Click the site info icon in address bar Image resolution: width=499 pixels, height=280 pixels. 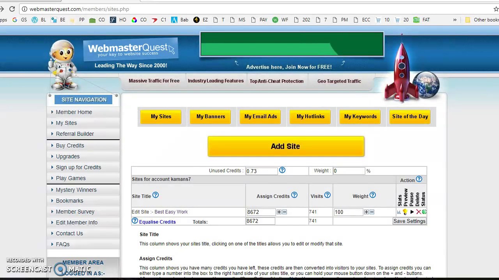24,9
